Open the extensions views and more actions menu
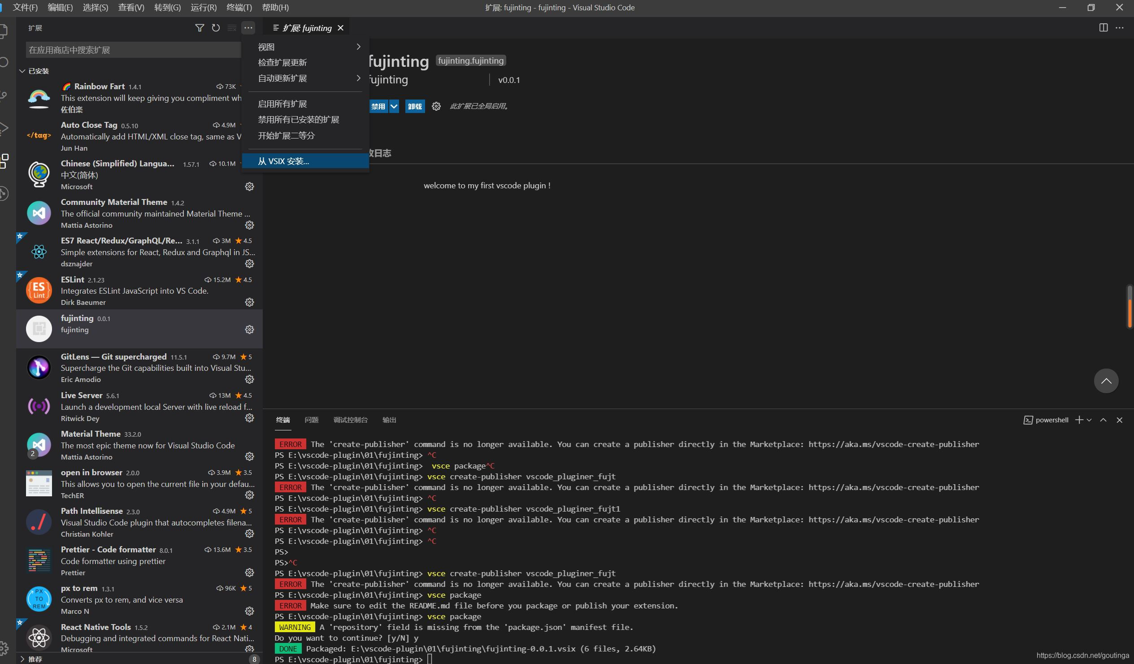This screenshot has width=1134, height=664. (248, 28)
